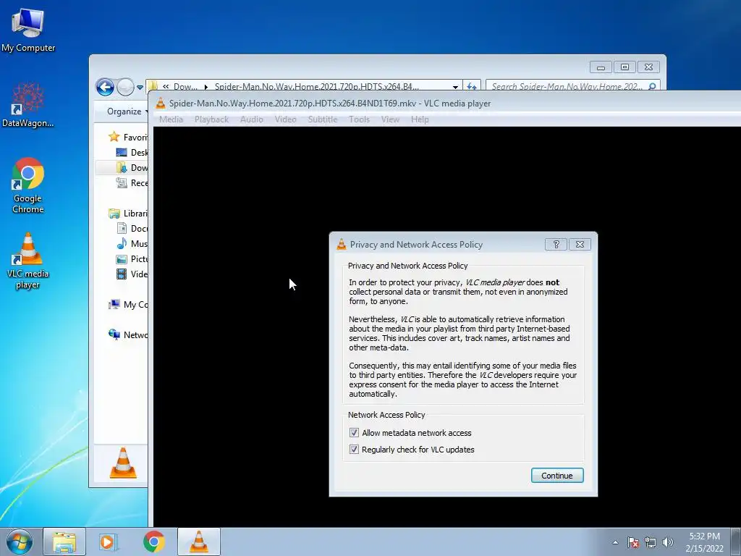Open Chrome from the taskbar
Viewport: 741px width, 556px height.
(154, 542)
